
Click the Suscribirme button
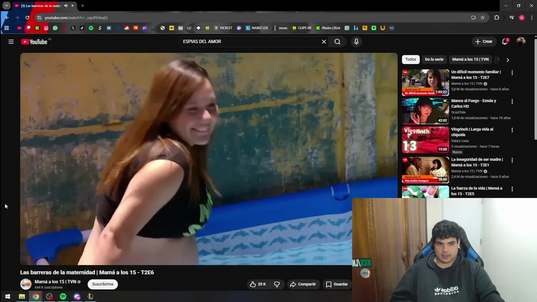pos(103,284)
